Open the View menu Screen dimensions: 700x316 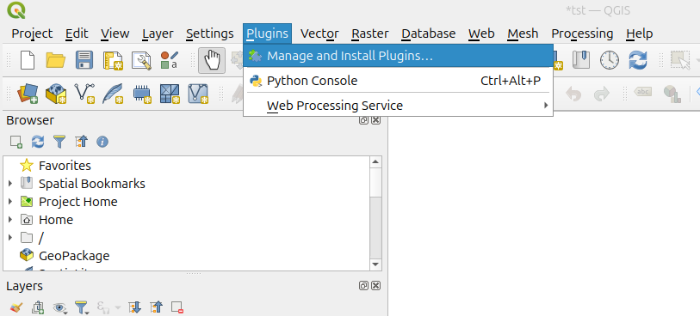[x=115, y=33]
